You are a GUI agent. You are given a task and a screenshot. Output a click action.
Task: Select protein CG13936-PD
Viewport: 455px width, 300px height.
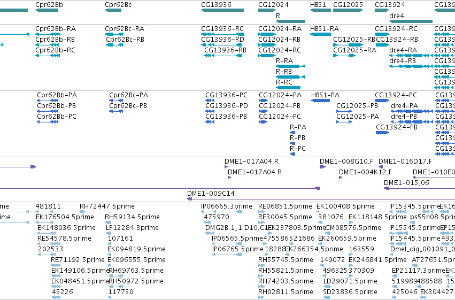[x=227, y=106]
